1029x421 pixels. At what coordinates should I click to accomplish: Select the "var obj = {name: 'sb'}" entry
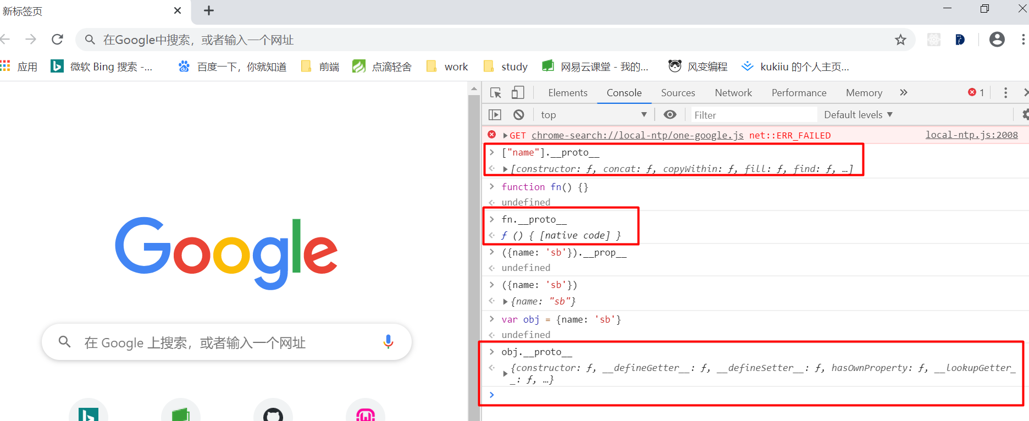click(x=561, y=319)
